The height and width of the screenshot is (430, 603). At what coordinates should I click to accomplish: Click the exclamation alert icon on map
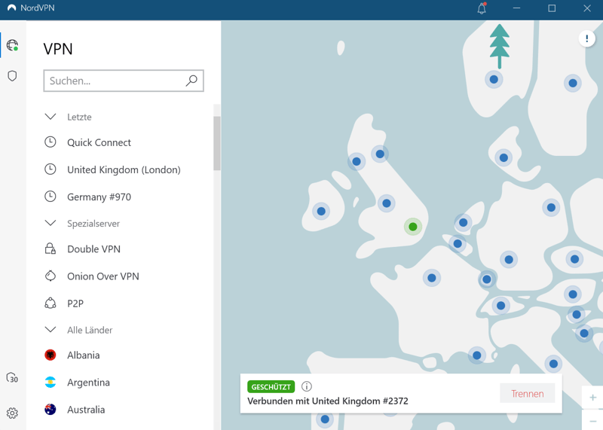(x=586, y=38)
